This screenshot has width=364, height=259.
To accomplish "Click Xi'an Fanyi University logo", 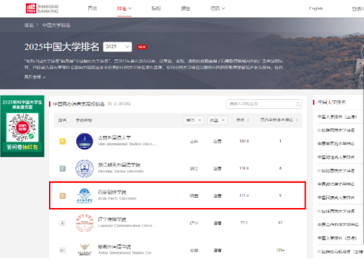I will (85, 196).
